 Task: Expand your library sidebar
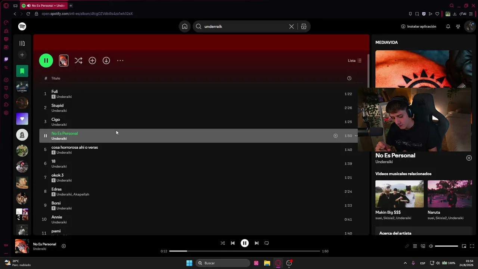[x=22, y=43]
